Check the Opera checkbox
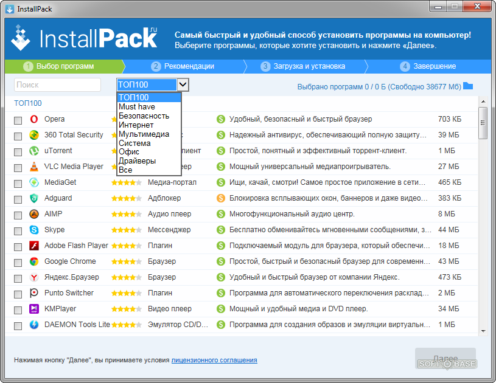 (18, 120)
